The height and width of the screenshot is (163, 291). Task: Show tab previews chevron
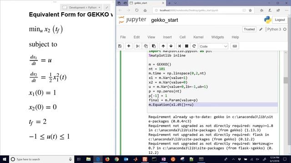176,3
